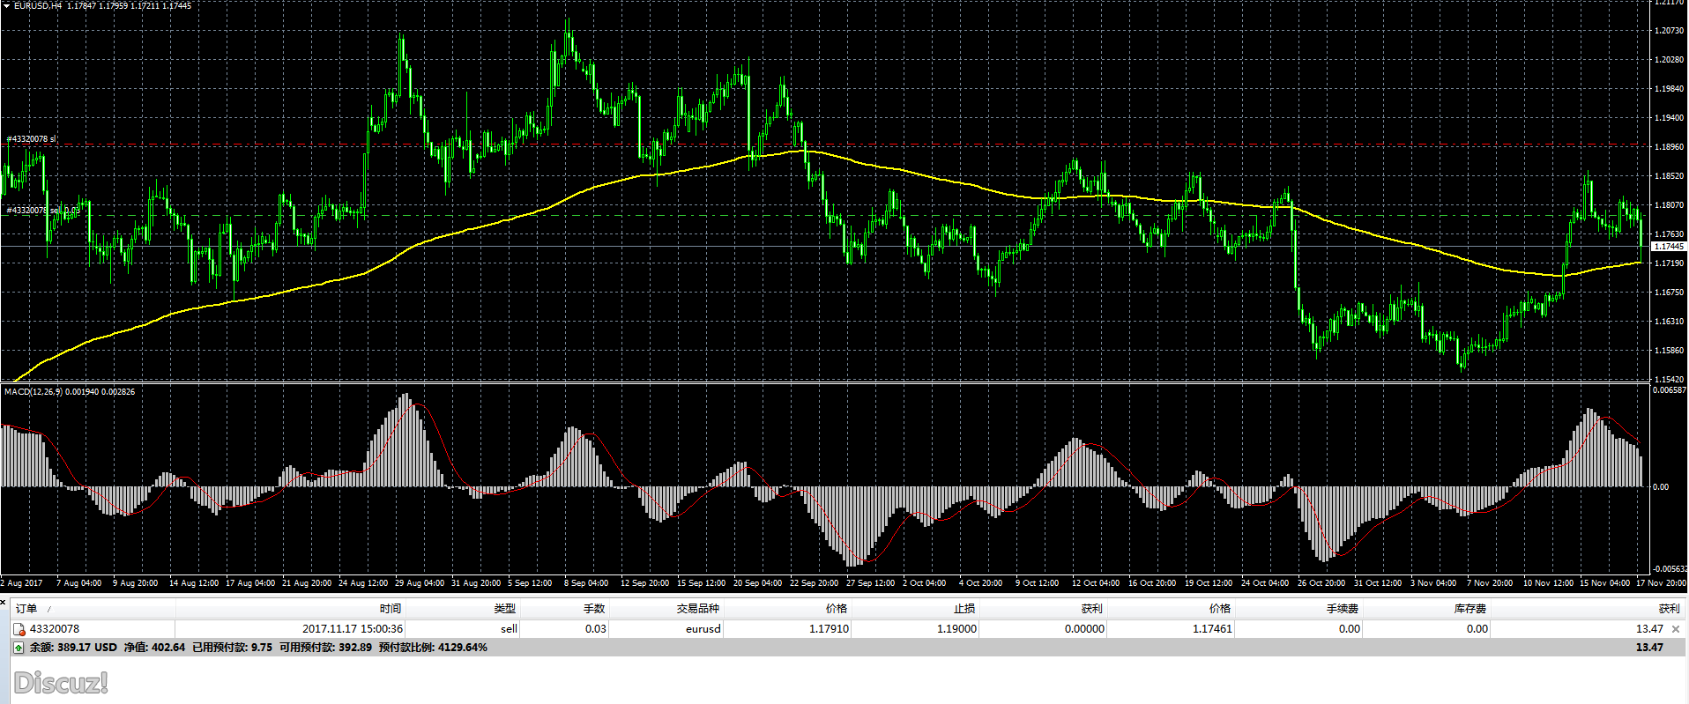Click the EURUSD,H4 chart title text

tap(38, 5)
